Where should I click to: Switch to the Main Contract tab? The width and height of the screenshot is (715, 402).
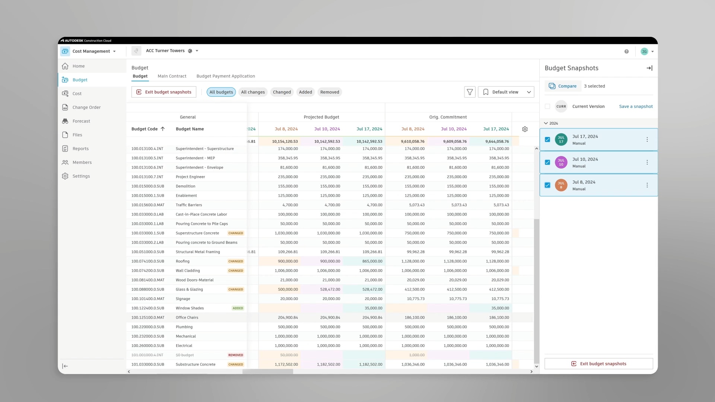(x=172, y=76)
